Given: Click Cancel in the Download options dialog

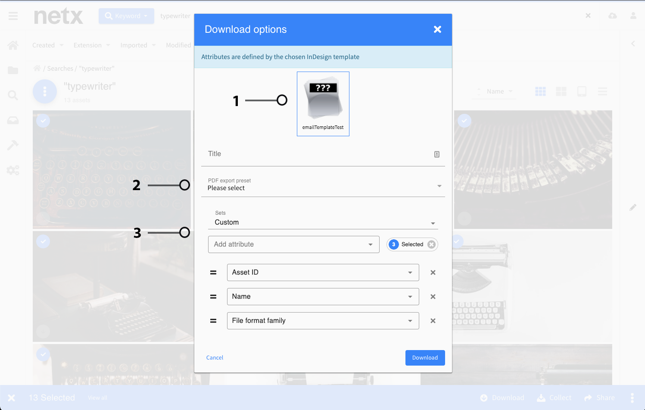Looking at the screenshot, I should (x=215, y=358).
